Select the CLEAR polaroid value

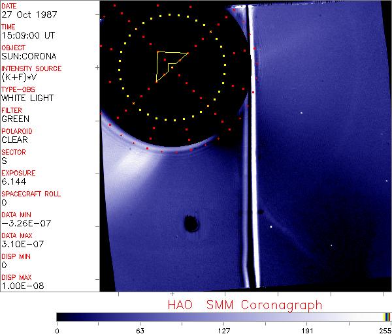pos(14,140)
